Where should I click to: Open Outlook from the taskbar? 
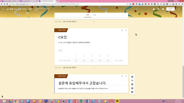pos(70,101)
